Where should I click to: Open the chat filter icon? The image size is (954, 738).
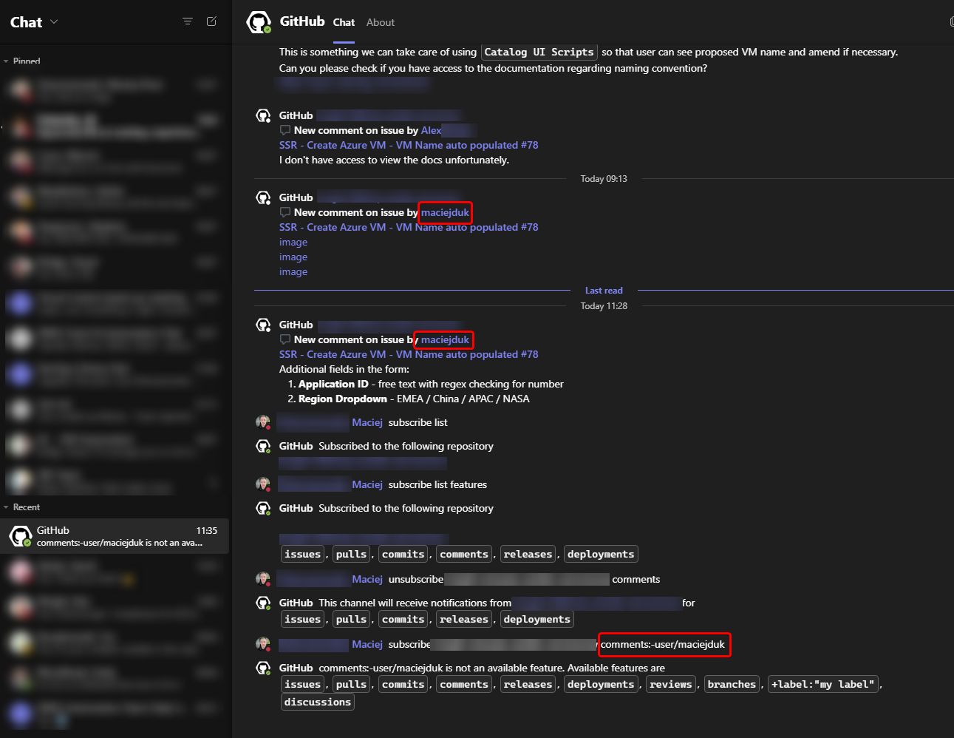click(188, 21)
